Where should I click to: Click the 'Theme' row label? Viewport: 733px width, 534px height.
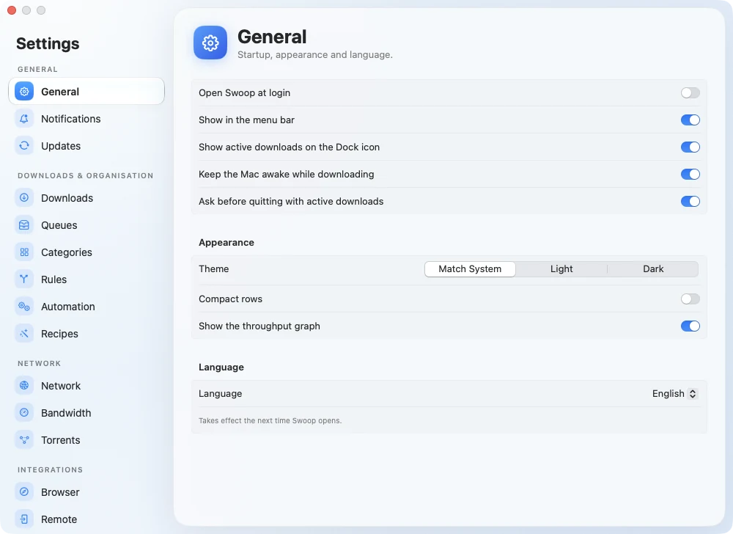pos(213,269)
